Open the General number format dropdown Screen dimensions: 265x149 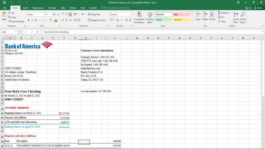130,15
